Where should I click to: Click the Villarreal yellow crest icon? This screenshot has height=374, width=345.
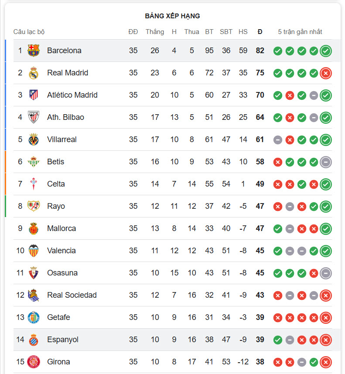[34, 139]
